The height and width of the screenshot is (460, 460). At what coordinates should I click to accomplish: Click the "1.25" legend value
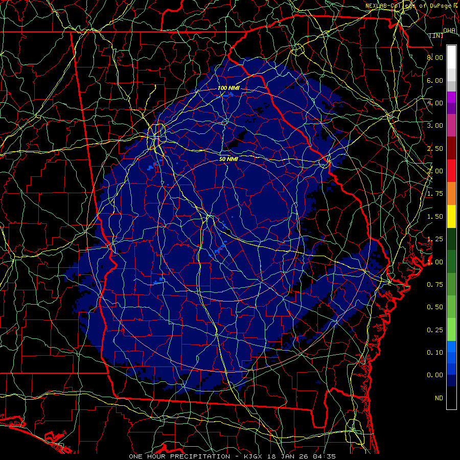435,239
